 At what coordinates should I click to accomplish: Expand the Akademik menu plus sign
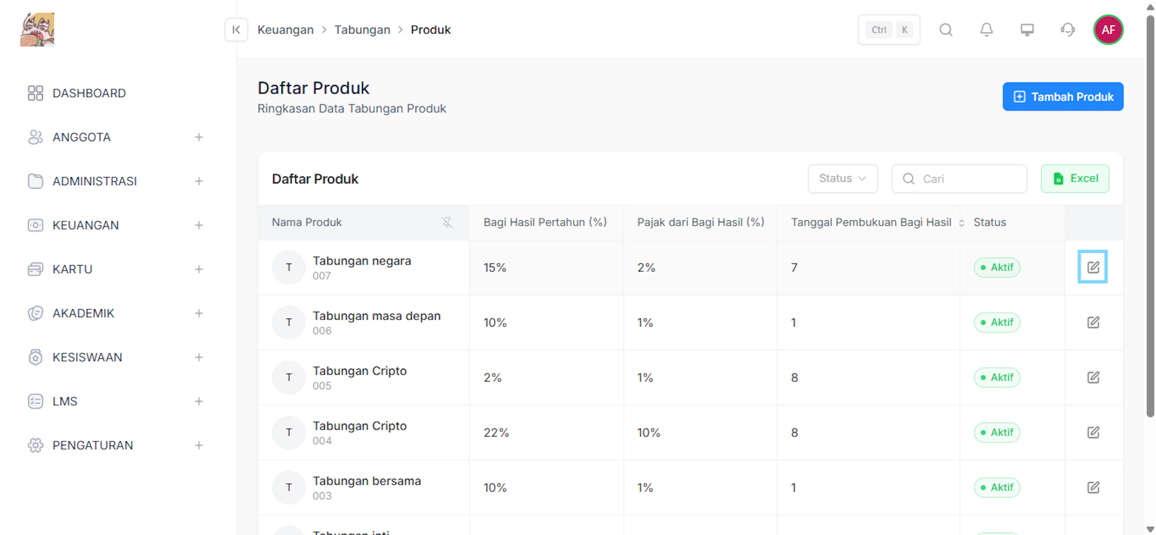(x=199, y=313)
